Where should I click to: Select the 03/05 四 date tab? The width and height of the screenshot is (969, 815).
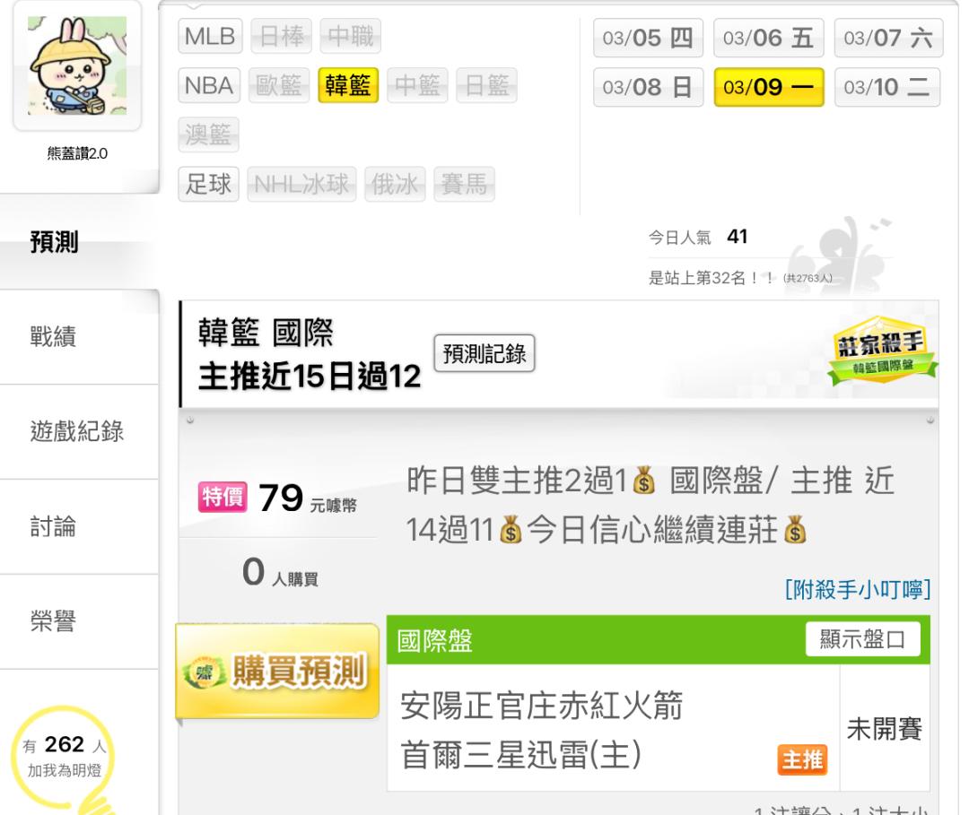648,38
